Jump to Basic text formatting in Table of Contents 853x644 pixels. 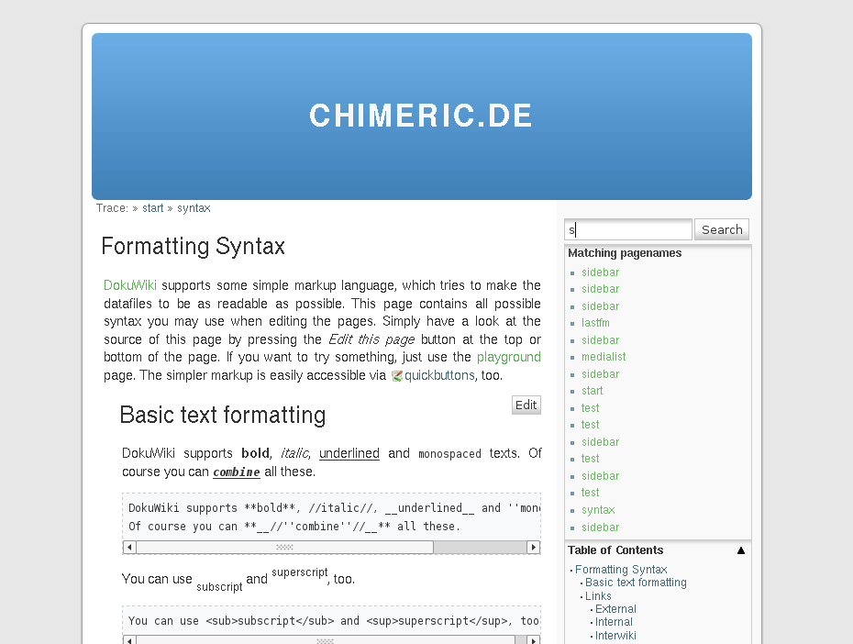tap(636, 583)
